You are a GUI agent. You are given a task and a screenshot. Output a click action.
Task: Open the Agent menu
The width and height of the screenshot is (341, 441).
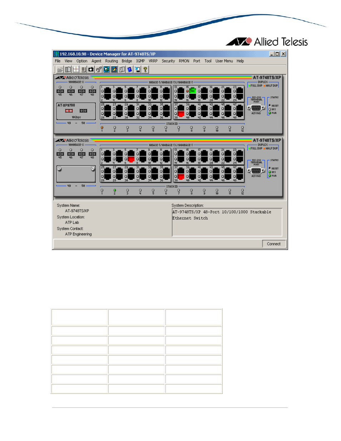pos(97,61)
